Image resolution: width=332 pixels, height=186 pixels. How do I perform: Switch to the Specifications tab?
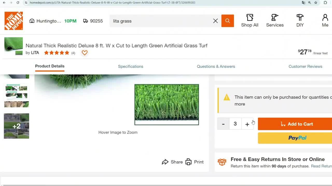[x=130, y=66]
